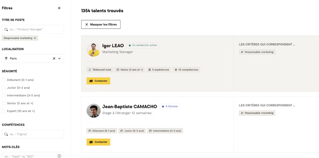Click the search icon in Titre de poste

click(x=6, y=29)
